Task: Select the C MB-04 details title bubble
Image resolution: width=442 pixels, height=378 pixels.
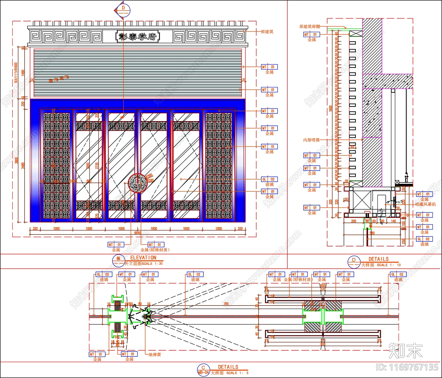Action: [204, 370]
